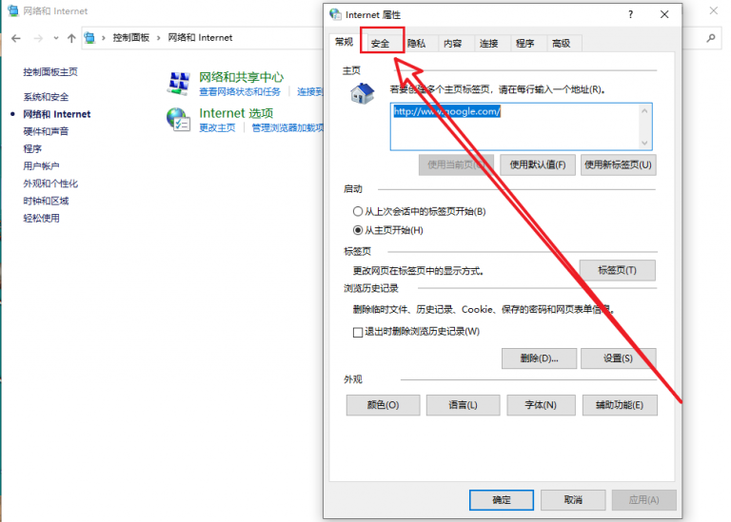Screen dimensions: 731x522
Task: Click the help question mark in Internet 属性
Action: pos(630,14)
